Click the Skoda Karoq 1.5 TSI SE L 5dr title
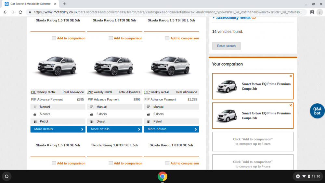This screenshot has height=183, width=325. (x=171, y=20)
